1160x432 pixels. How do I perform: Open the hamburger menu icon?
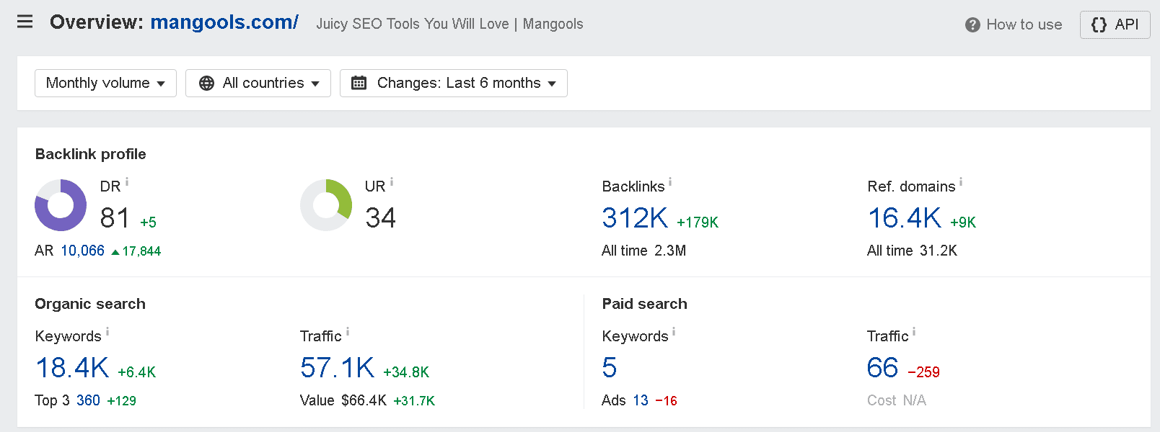(x=25, y=22)
